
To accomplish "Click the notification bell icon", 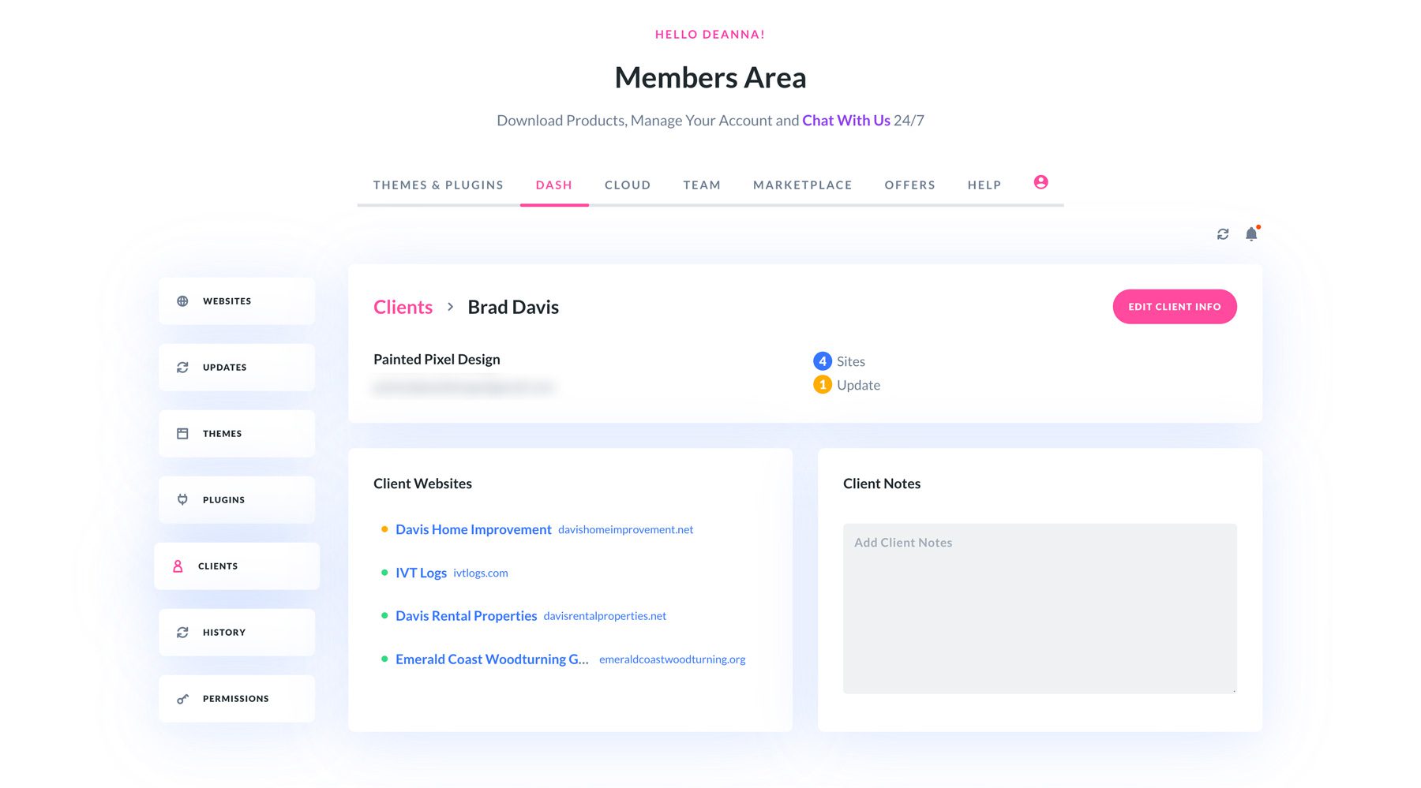I will 1251,234.
